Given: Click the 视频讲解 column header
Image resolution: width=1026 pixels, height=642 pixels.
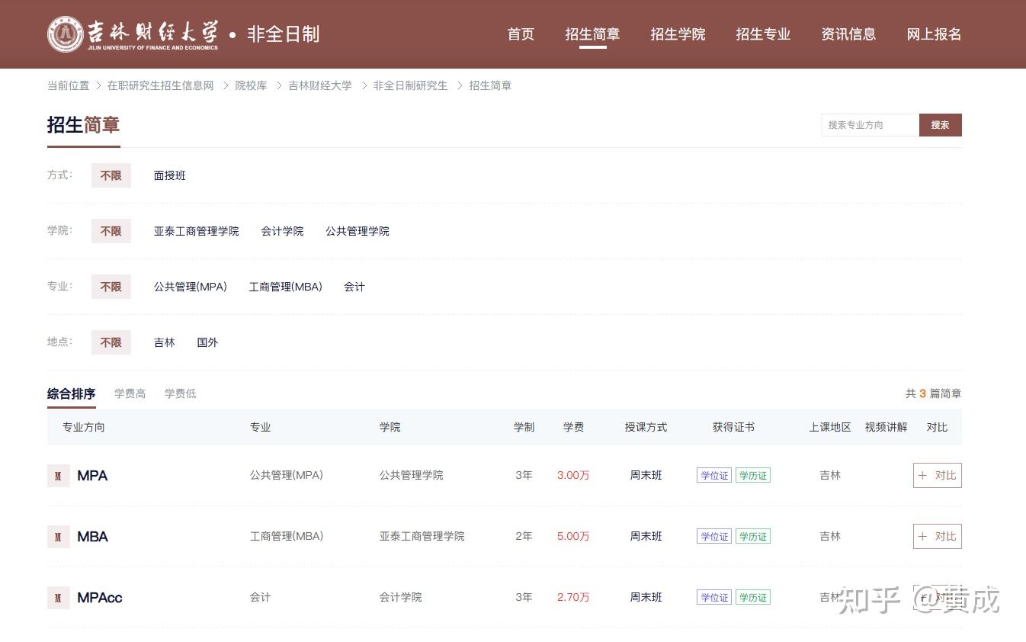Looking at the screenshot, I should [x=887, y=427].
